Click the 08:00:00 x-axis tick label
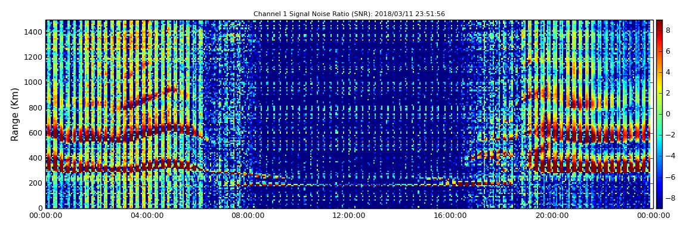 tap(248, 216)
